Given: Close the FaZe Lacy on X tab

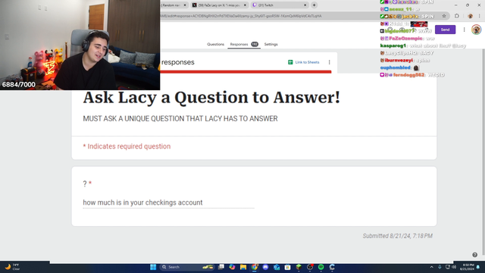Looking at the screenshot, I should pos(245,5).
